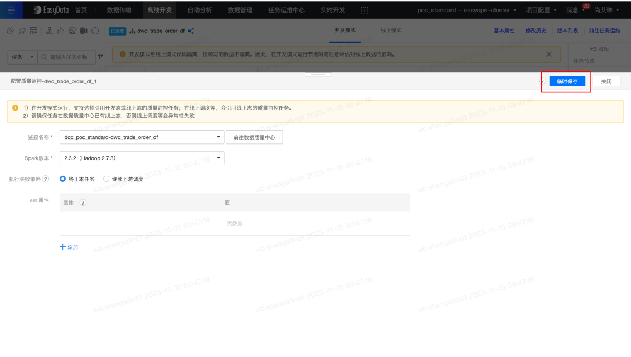Screen dimensions: 631x357
Task: Click 前往数据质量中心 button
Action: tap(254, 137)
